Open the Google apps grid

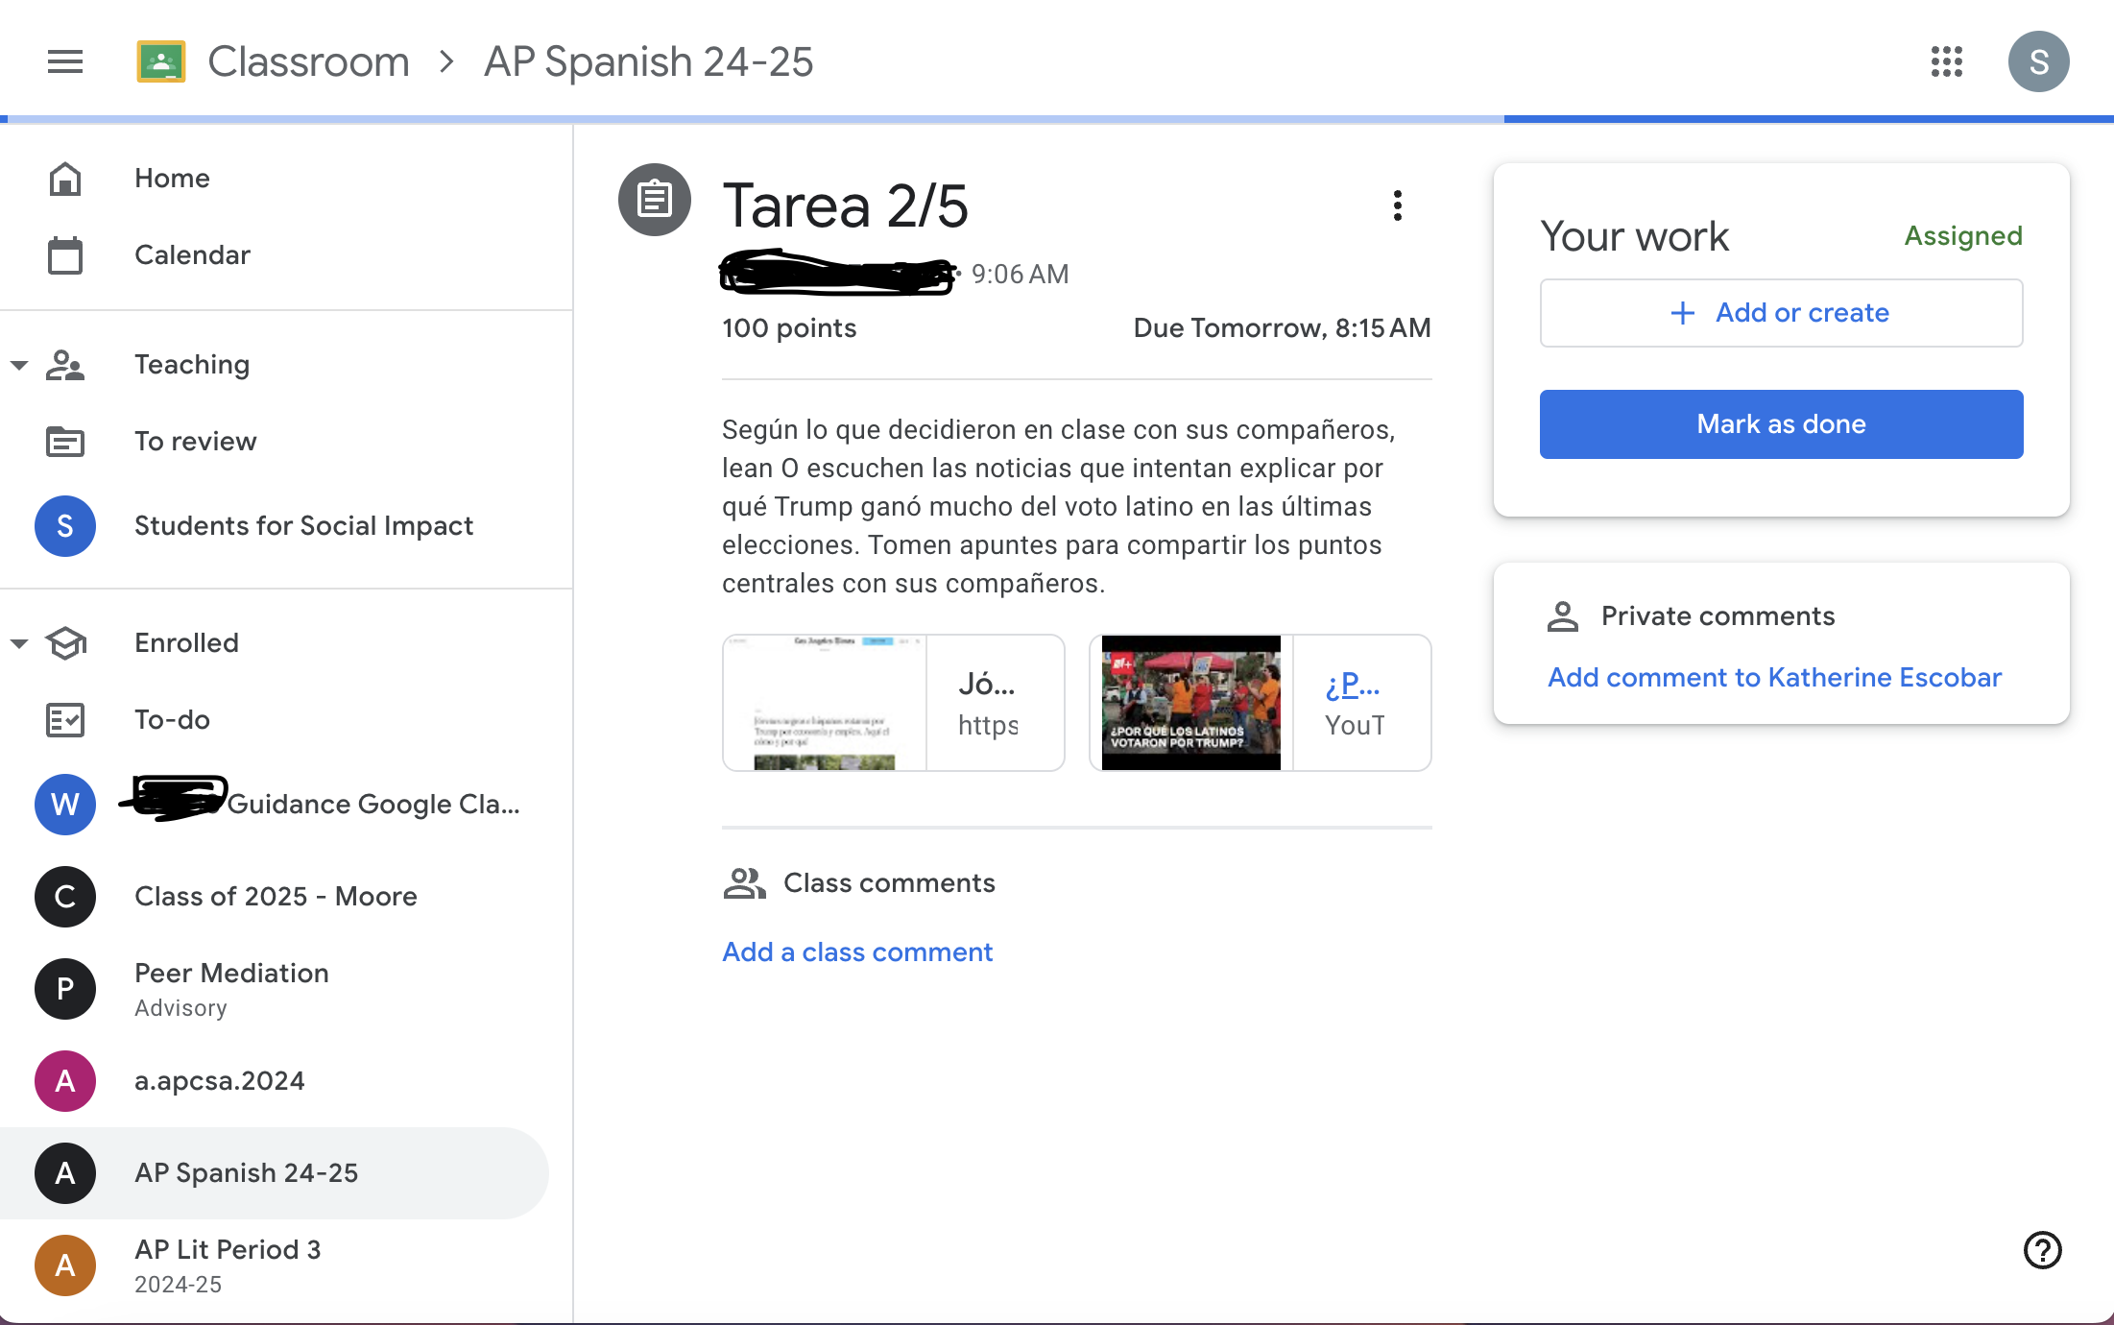1946,62
